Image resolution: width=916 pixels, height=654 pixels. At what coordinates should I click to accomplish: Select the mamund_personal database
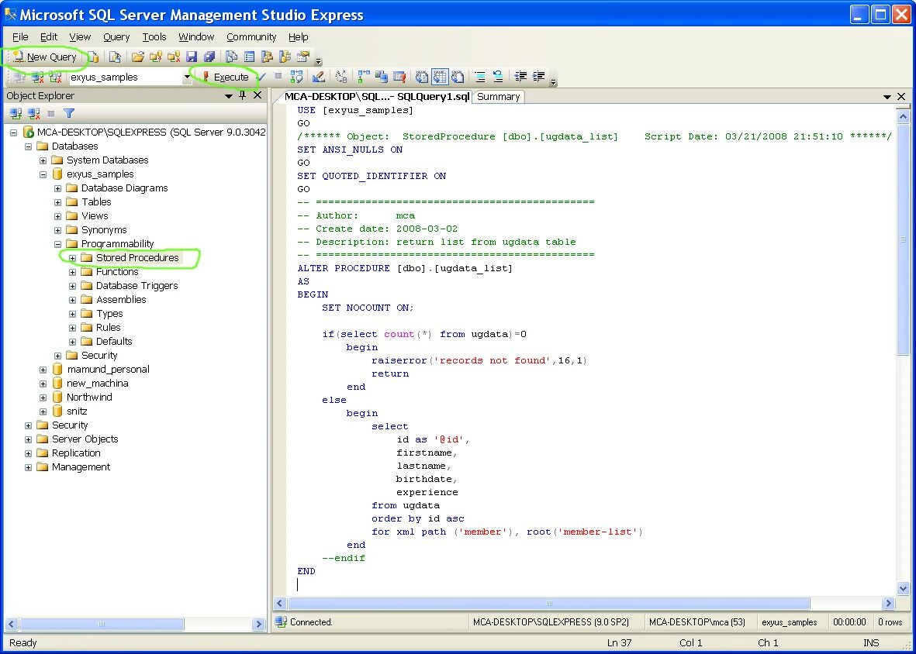click(x=108, y=370)
